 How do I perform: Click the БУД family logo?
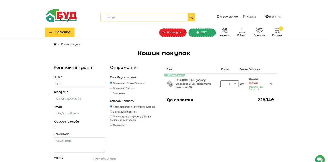61,16
